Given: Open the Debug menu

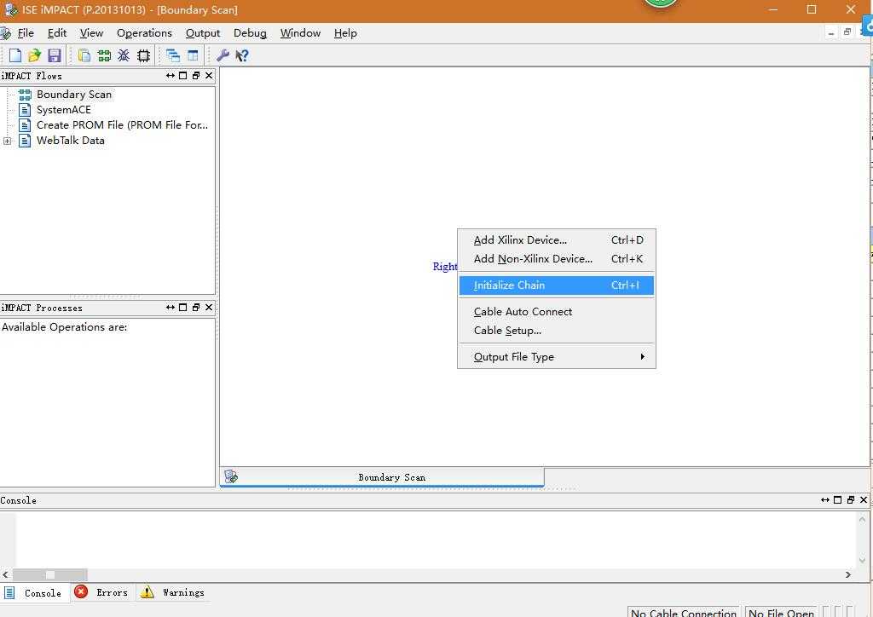Looking at the screenshot, I should (x=250, y=33).
